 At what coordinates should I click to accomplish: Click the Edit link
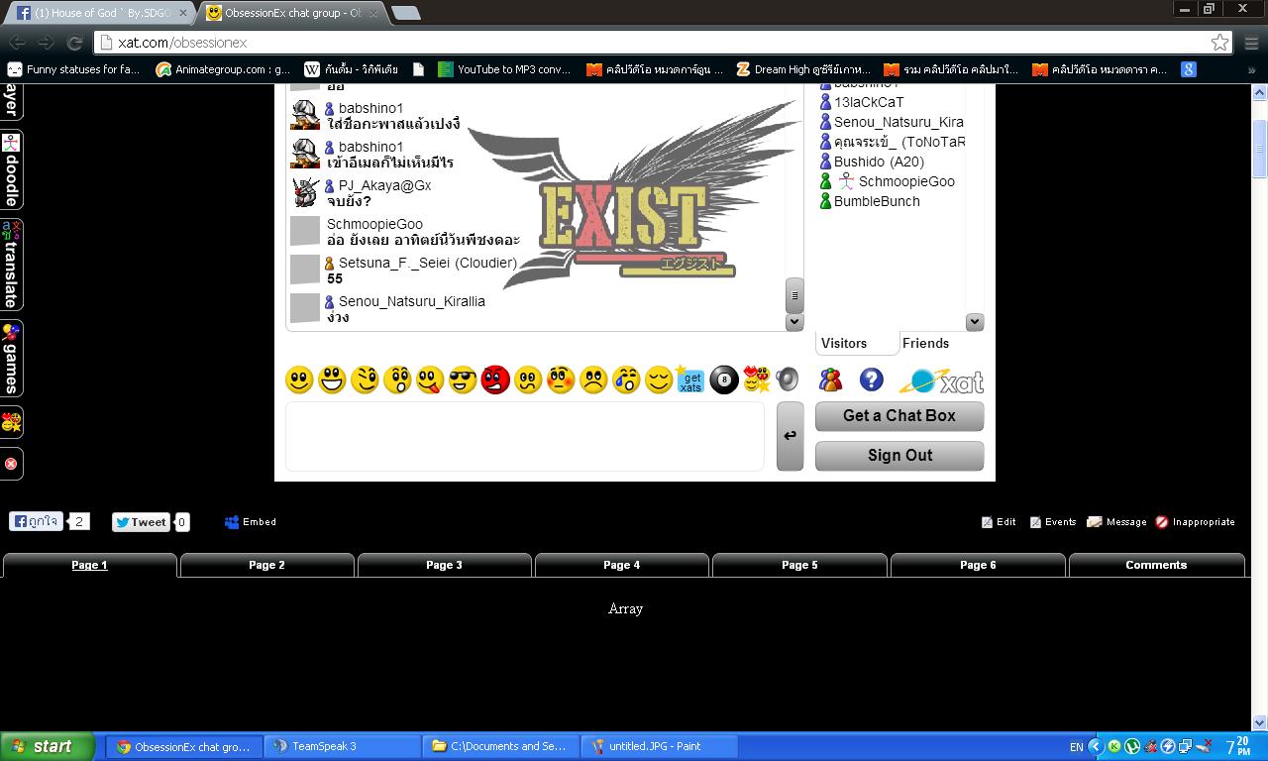coord(999,522)
